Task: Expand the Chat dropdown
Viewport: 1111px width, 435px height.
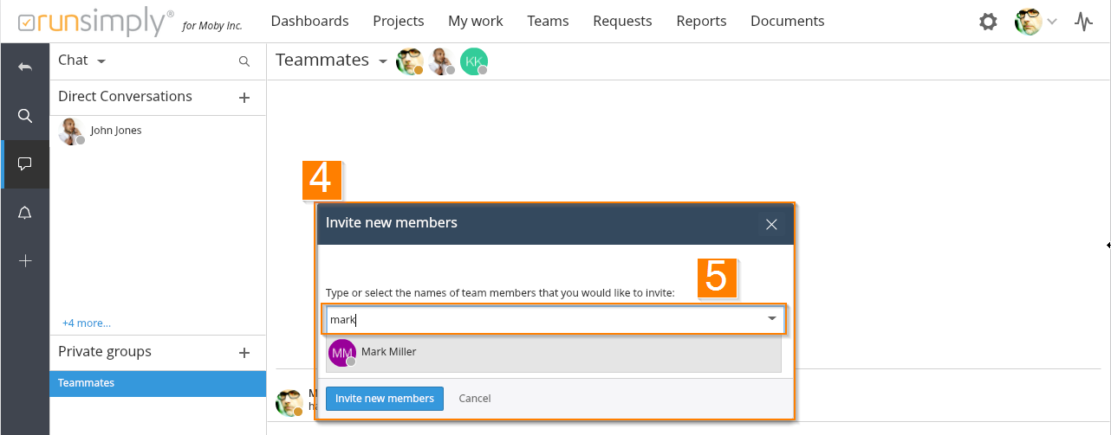Action: point(101,61)
